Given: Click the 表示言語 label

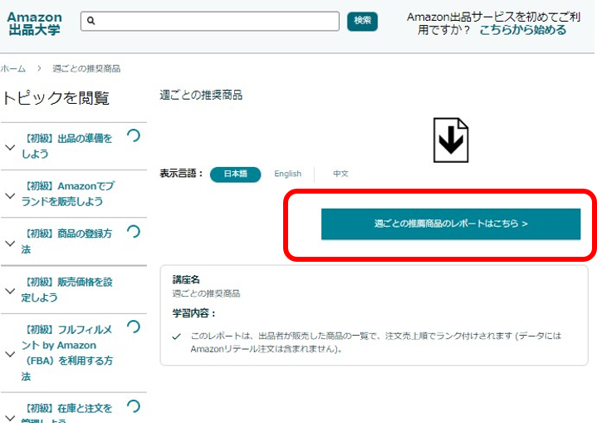Looking at the screenshot, I should pyautogui.click(x=182, y=174).
